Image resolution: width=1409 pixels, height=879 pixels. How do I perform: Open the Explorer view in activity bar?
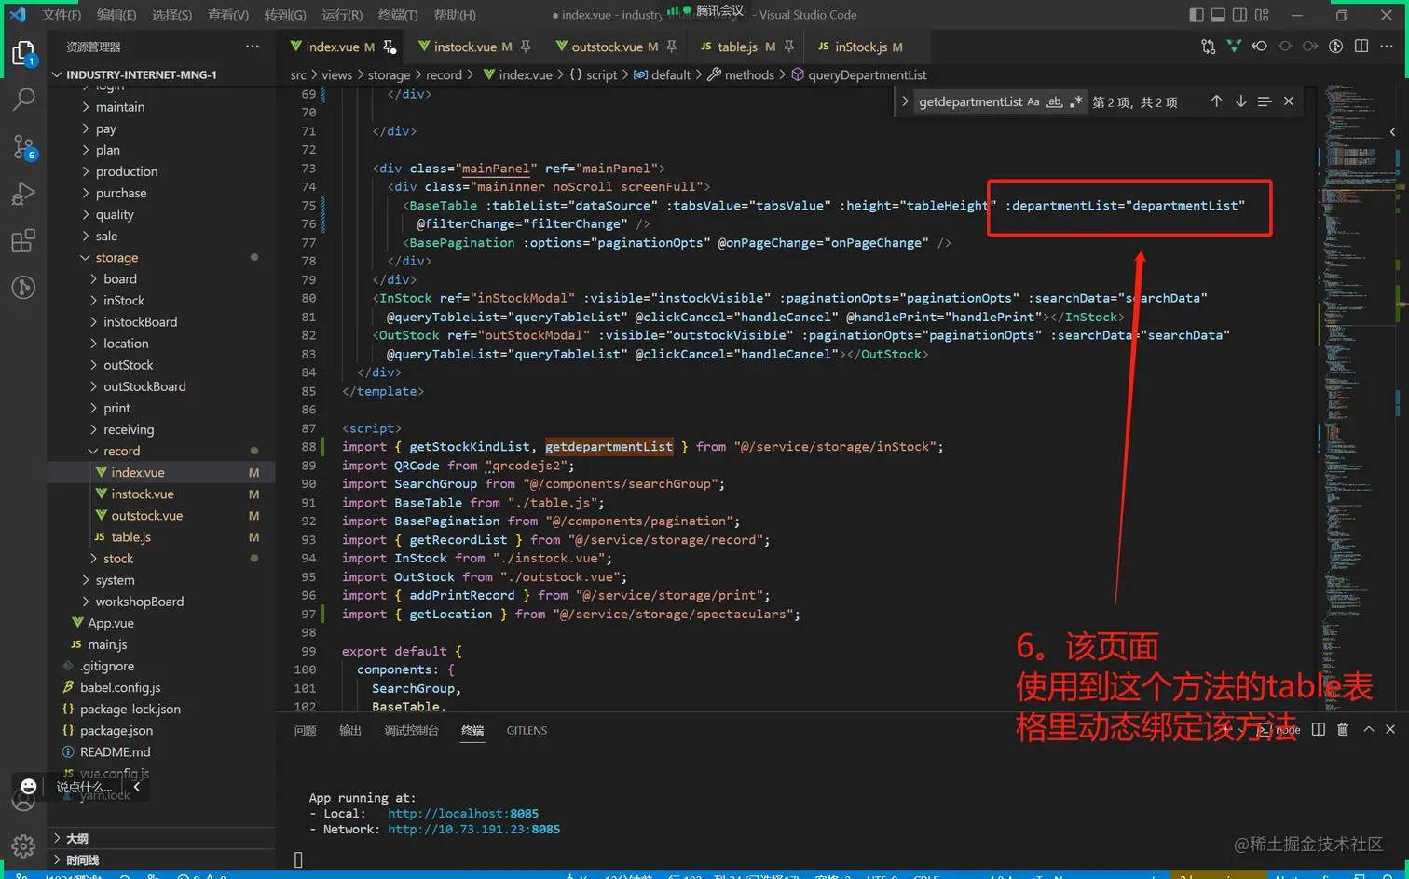pos(23,53)
